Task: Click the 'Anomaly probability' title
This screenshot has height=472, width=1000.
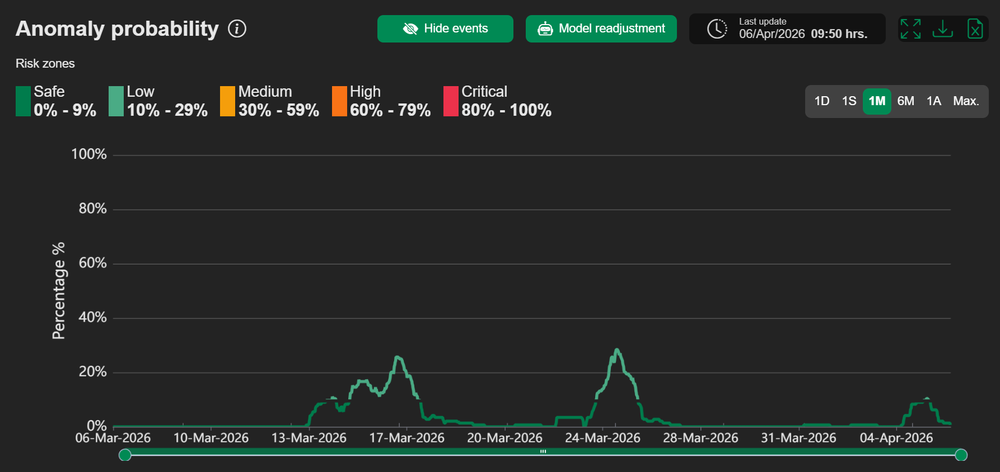Action: click(x=117, y=29)
